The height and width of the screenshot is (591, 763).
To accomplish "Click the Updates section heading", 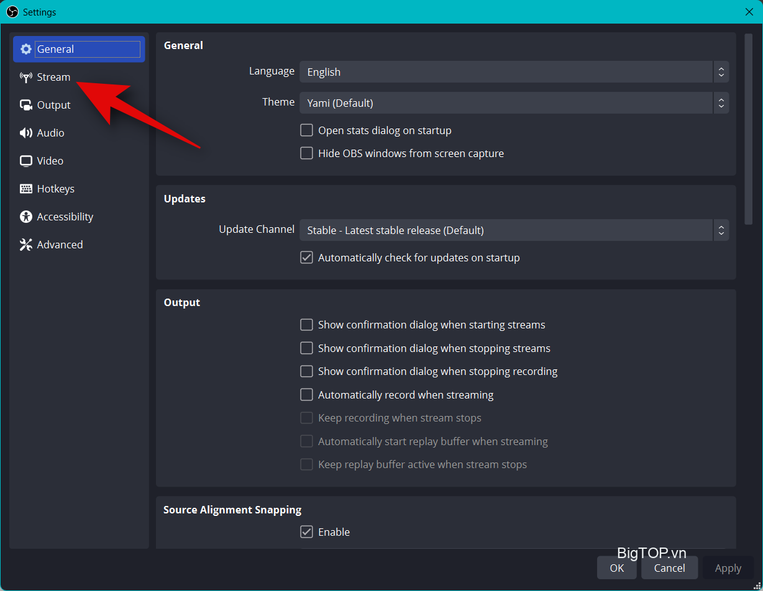I will [x=185, y=199].
